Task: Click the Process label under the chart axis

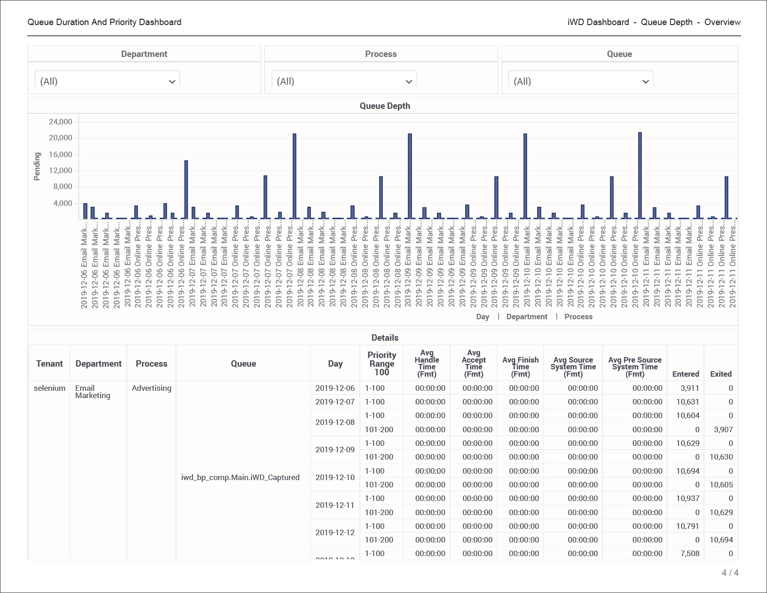Action: [x=578, y=317]
